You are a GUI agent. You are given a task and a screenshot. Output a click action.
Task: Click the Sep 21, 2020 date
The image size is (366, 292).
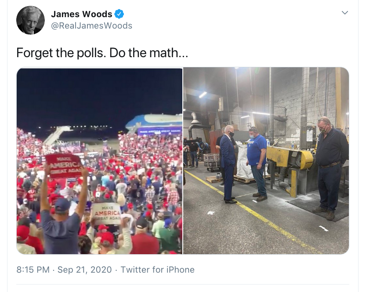pos(84,270)
